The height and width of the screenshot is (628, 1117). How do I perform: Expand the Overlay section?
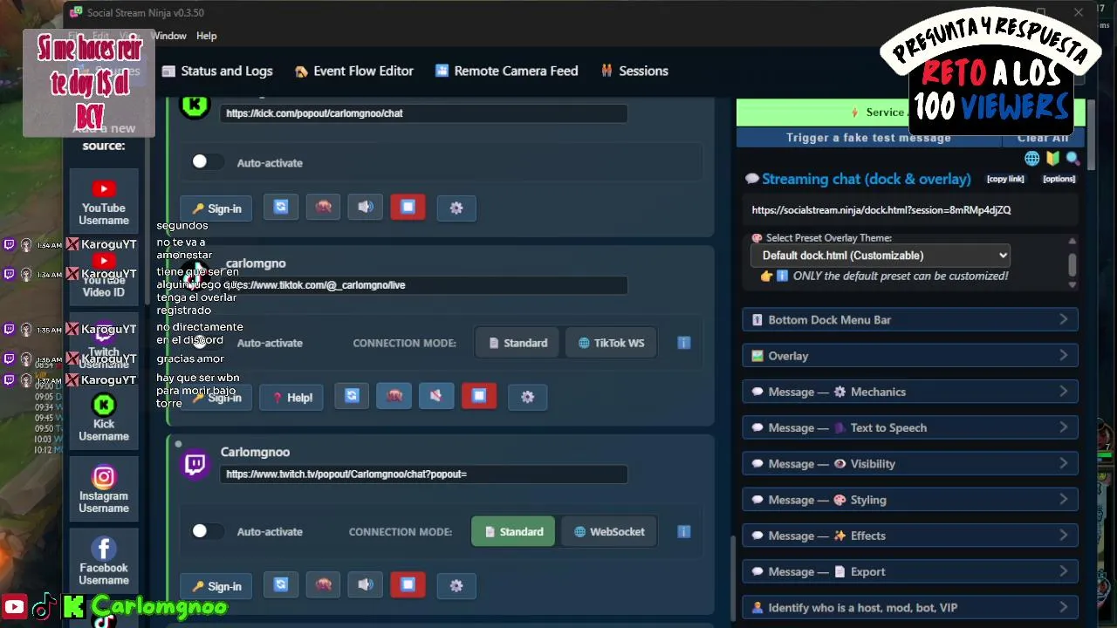point(910,356)
